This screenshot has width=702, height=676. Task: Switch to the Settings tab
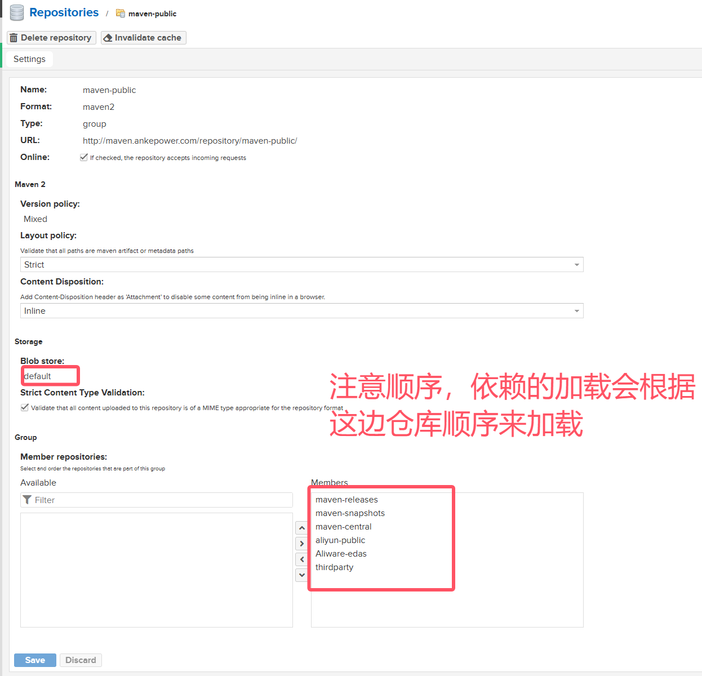pos(29,59)
